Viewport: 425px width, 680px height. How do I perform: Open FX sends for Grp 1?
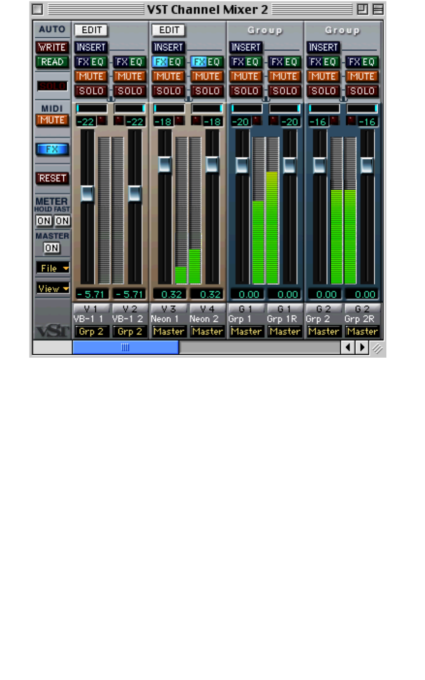236,62
